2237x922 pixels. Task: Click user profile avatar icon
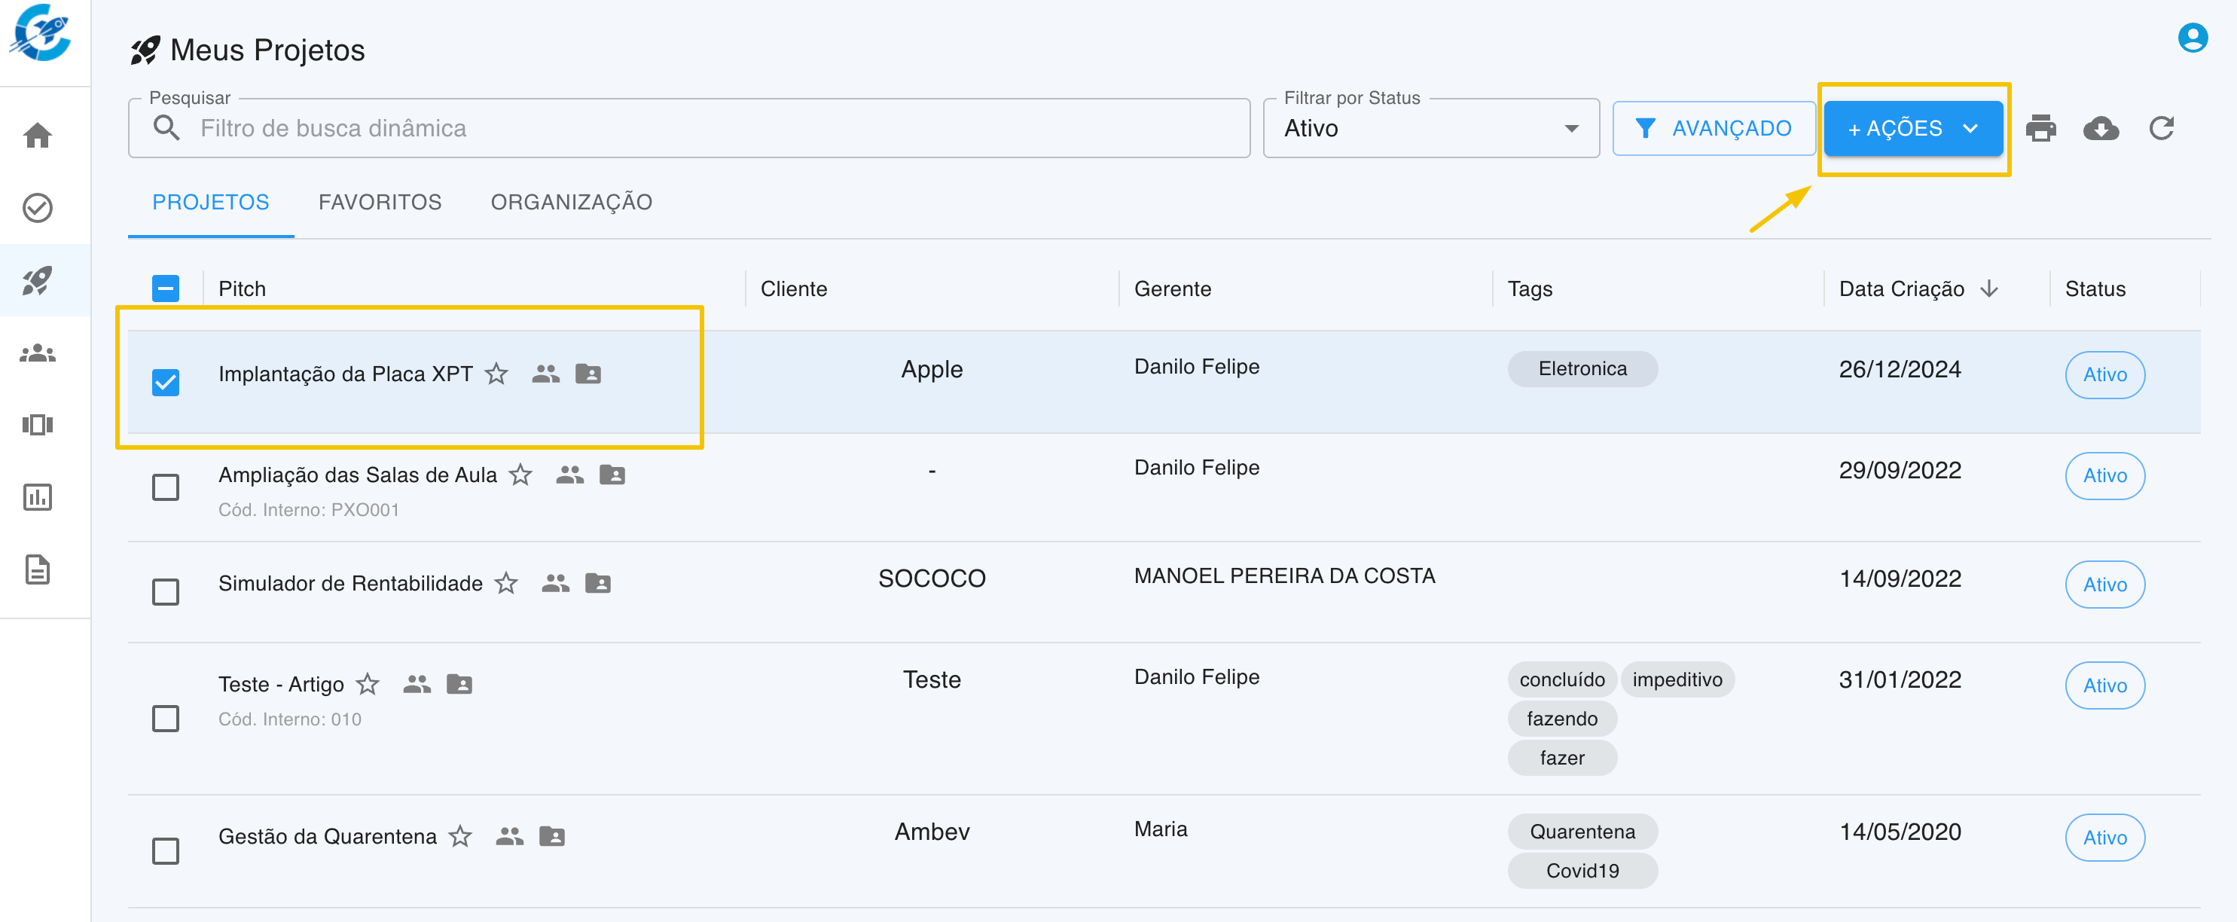(2192, 38)
